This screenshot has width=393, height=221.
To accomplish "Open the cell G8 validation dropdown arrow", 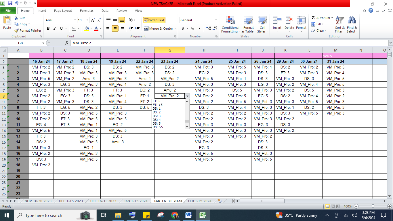I will click(x=187, y=96).
